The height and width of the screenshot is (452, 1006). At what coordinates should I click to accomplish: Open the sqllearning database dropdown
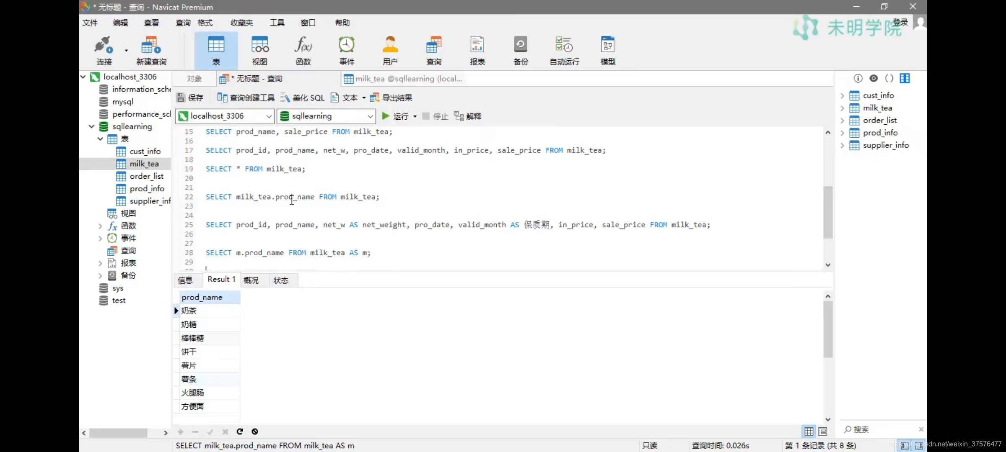click(x=370, y=116)
